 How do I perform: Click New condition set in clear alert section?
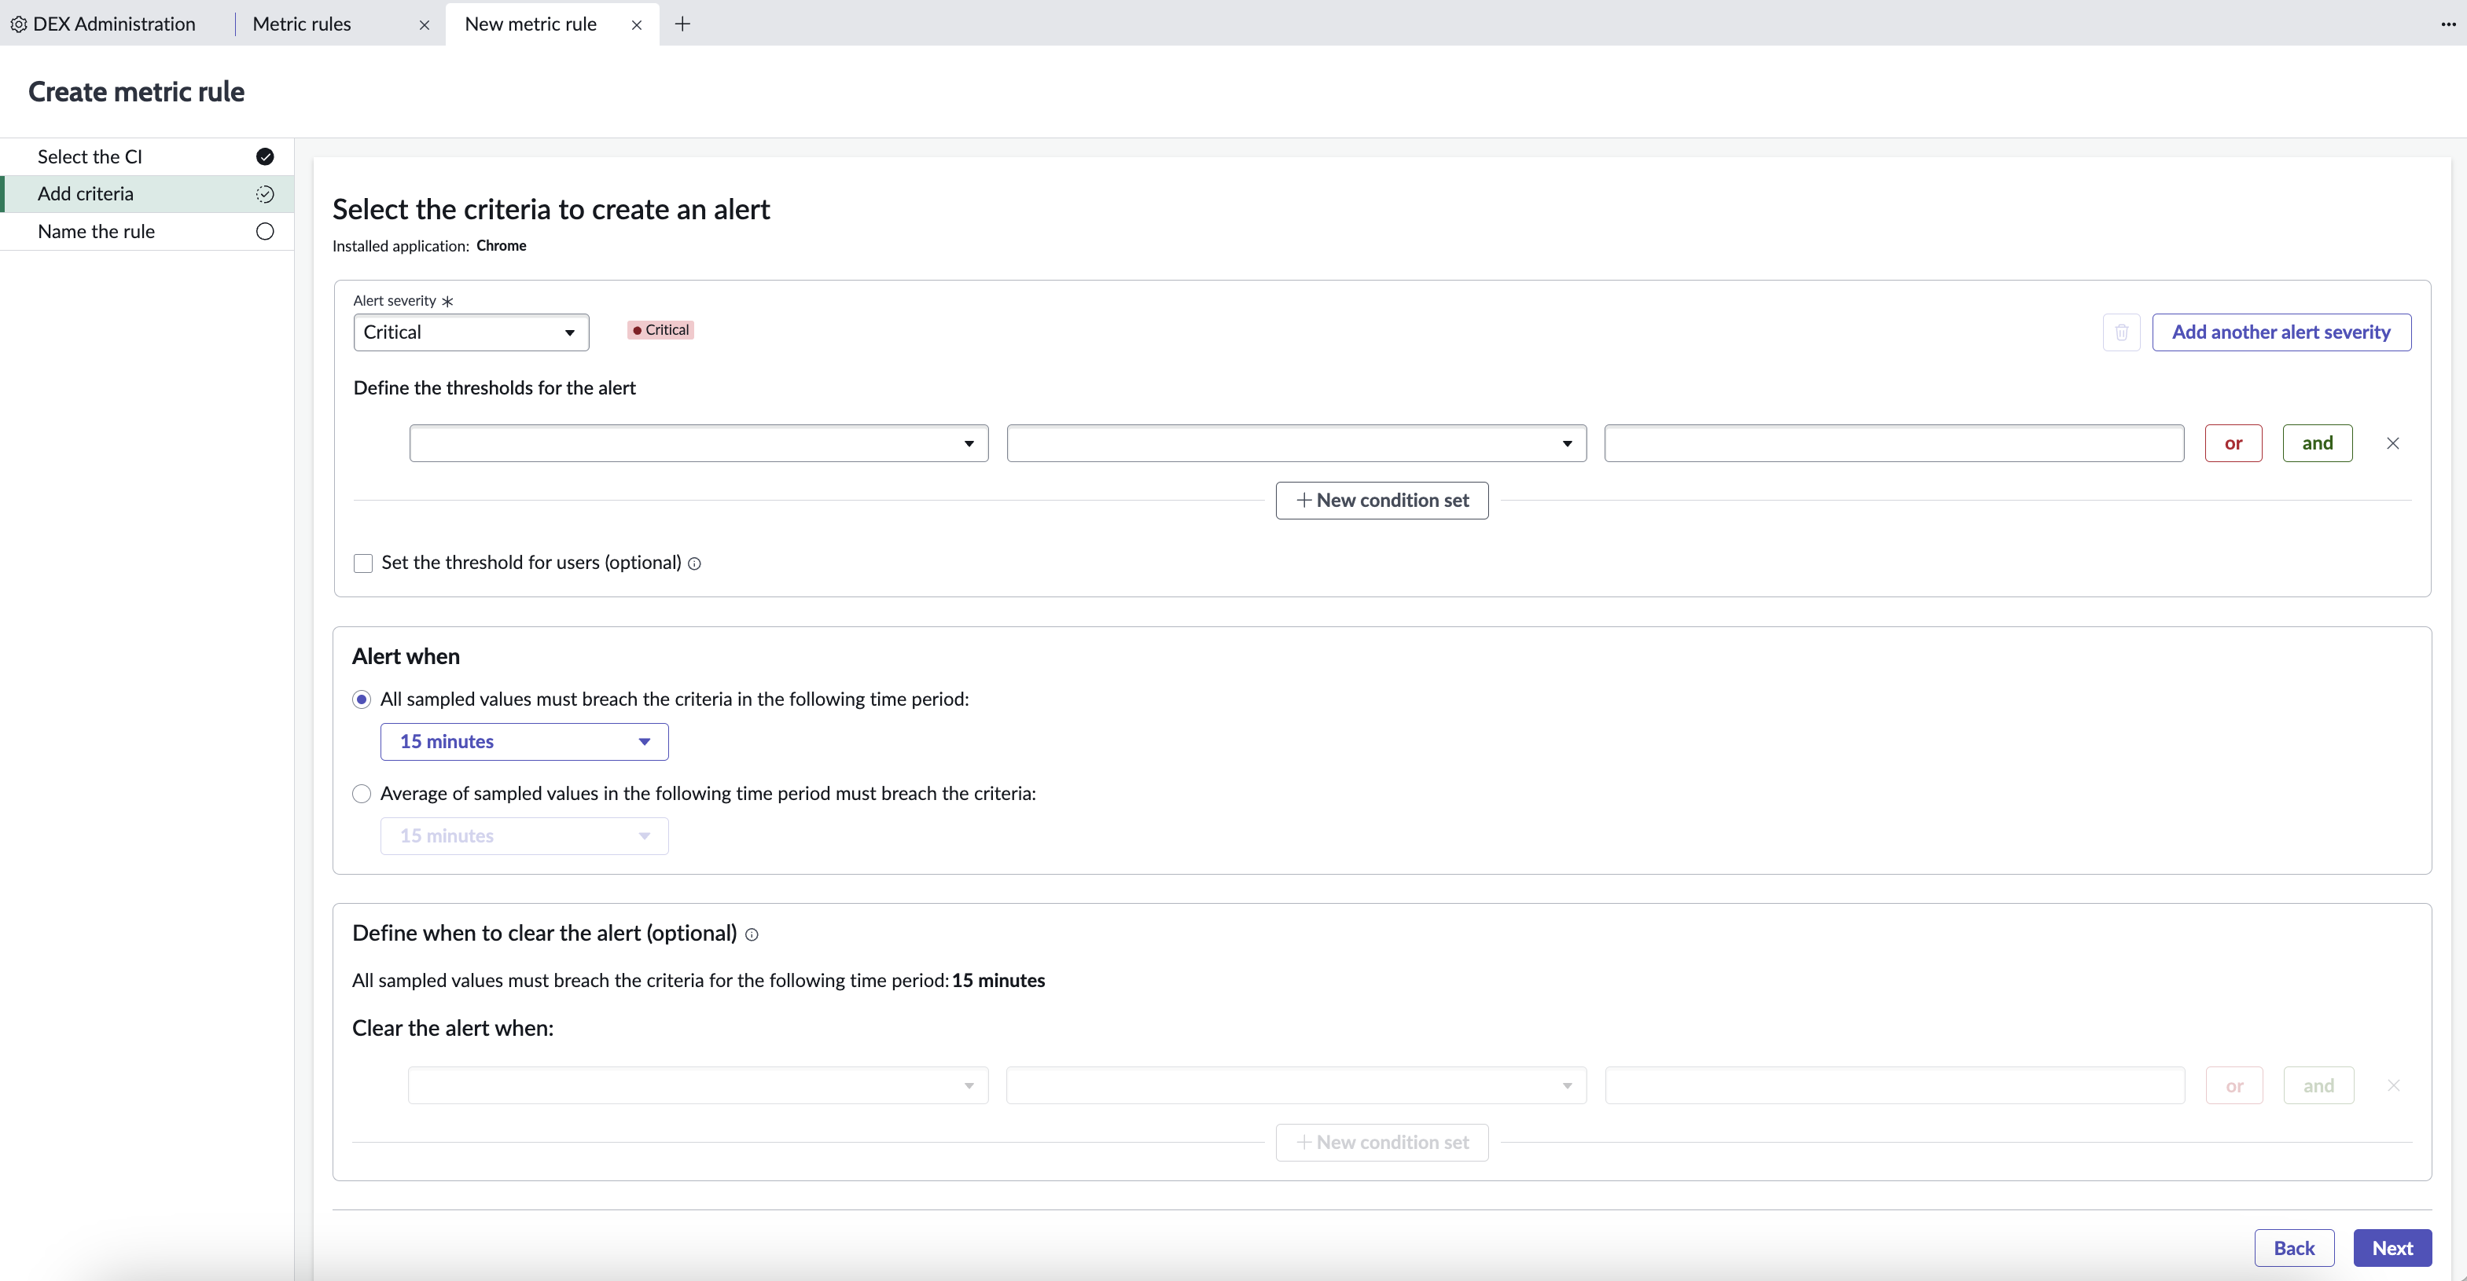(x=1382, y=1142)
